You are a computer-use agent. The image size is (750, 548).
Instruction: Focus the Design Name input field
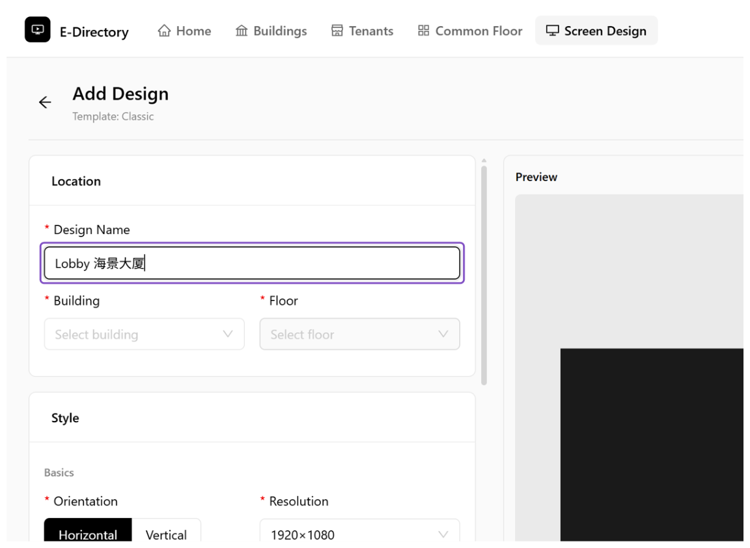pyautogui.click(x=252, y=263)
